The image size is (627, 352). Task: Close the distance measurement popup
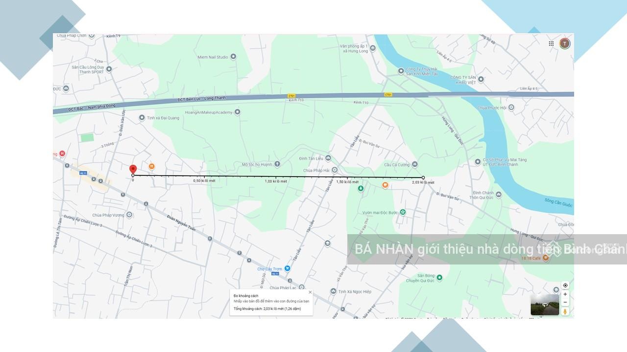click(x=310, y=292)
